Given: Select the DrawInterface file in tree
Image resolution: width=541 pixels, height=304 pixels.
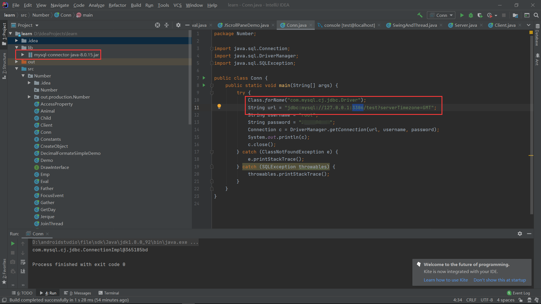Looking at the screenshot, I should click(55, 167).
